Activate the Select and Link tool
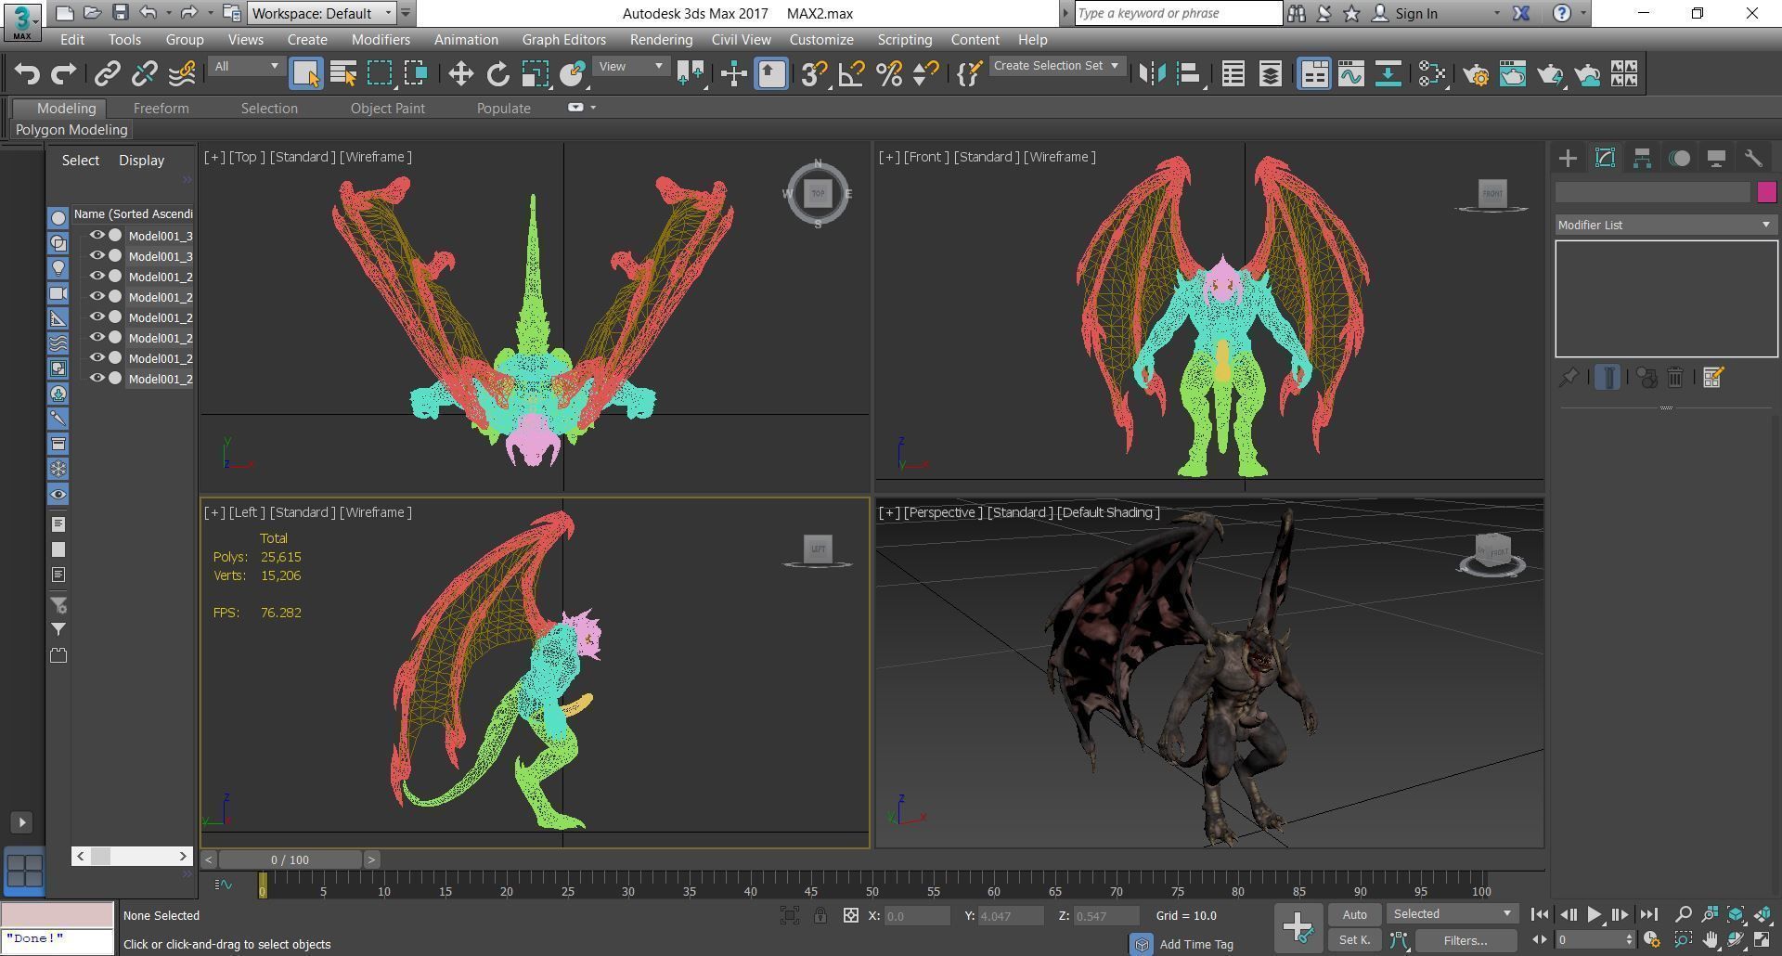The image size is (1782, 956). pyautogui.click(x=108, y=74)
